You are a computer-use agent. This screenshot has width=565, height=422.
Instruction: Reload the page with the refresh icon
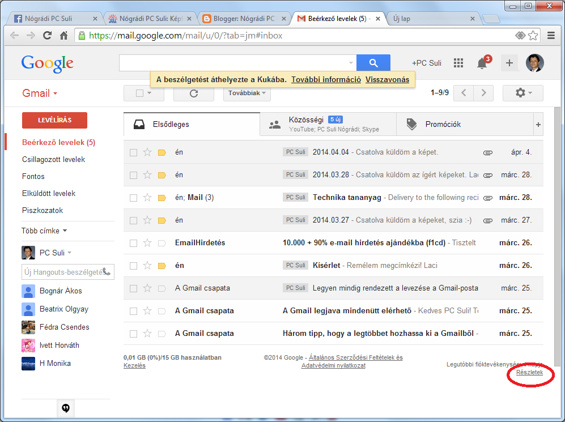(x=47, y=35)
